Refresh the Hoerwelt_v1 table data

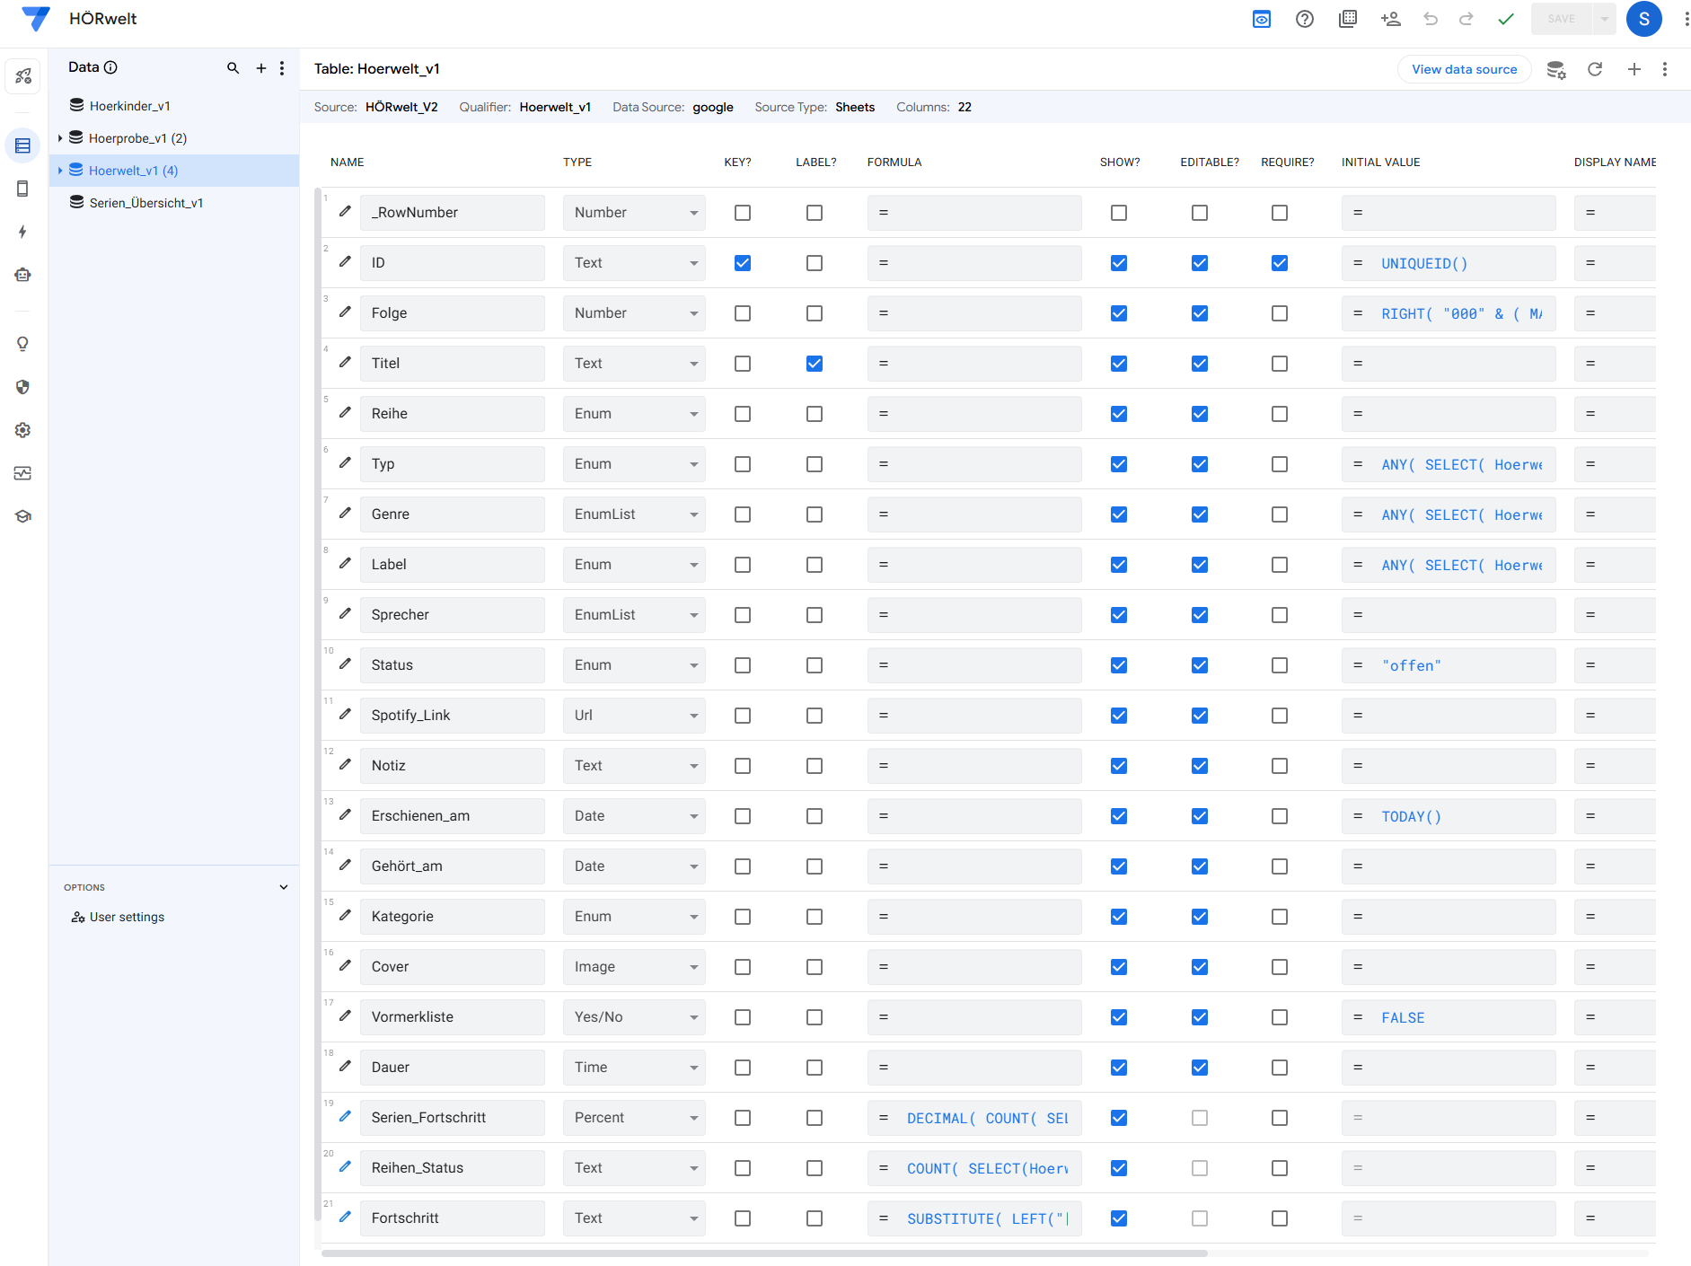click(1596, 69)
